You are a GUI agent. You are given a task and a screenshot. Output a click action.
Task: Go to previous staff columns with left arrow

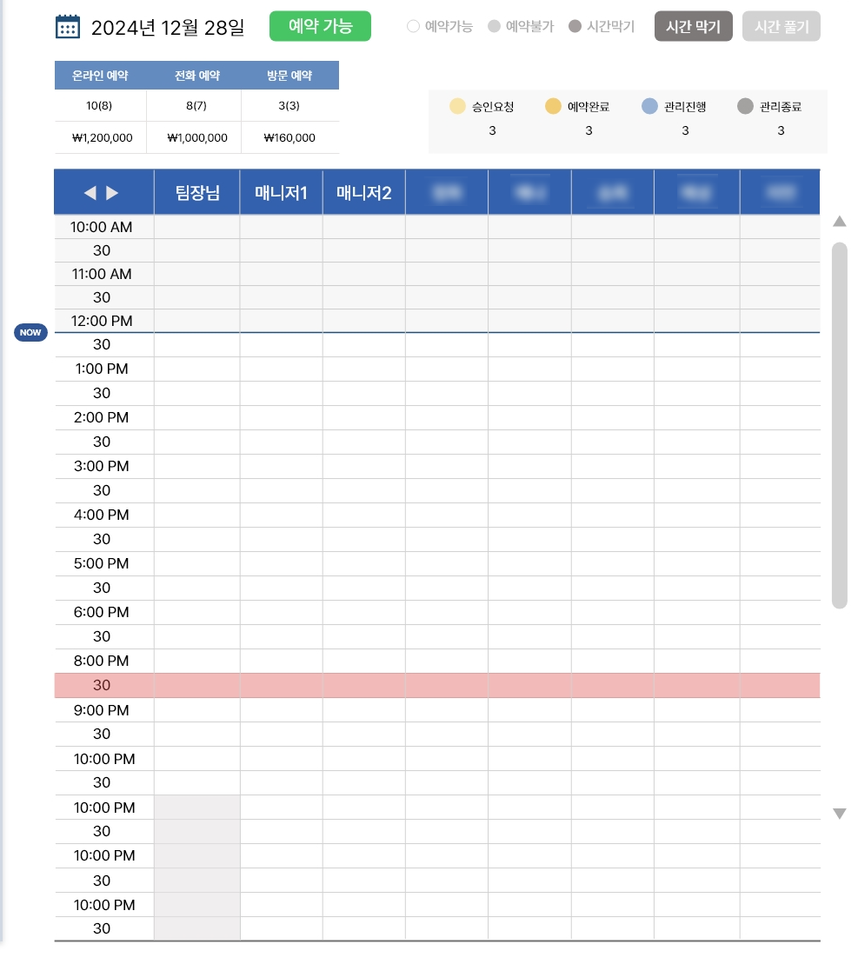pos(90,193)
